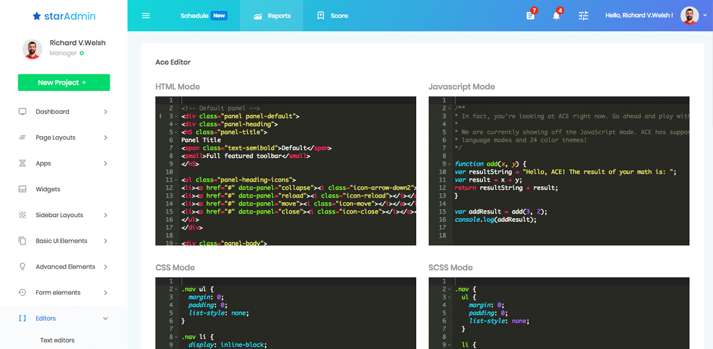Toggle fold arrow on HTML line 3

point(176,116)
